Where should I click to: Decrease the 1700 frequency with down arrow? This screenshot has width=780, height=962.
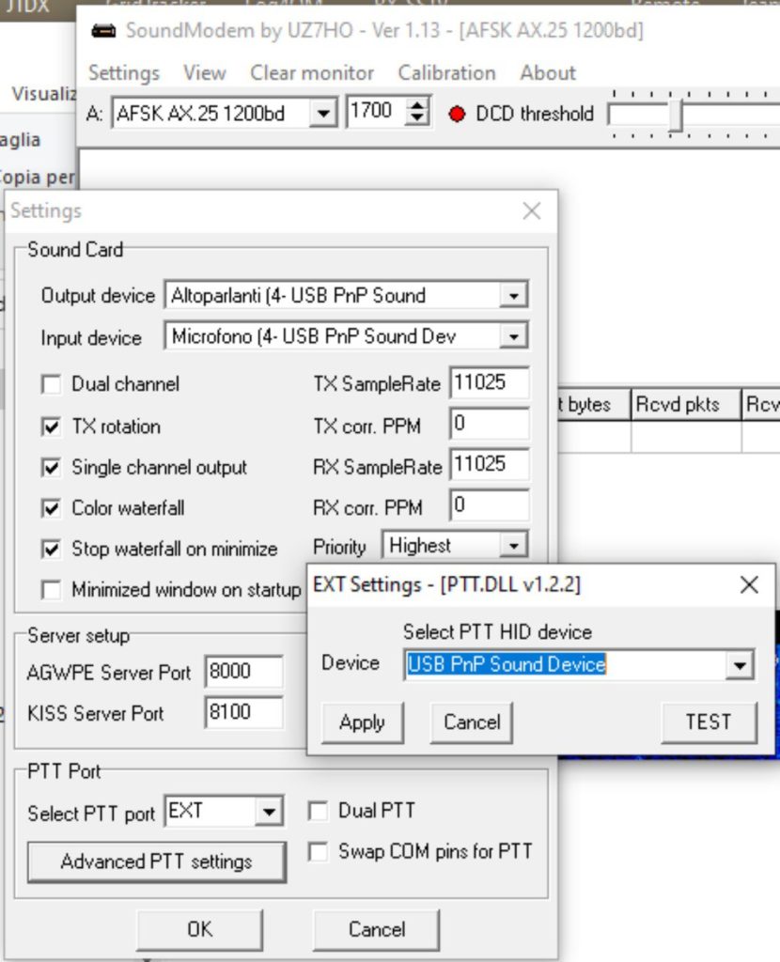coord(417,118)
